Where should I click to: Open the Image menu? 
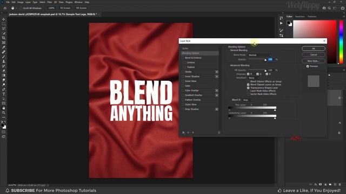(21, 2)
